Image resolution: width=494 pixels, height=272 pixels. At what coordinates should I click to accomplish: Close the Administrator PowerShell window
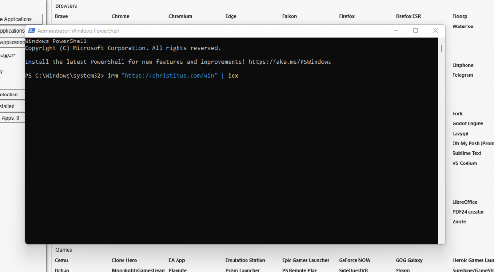click(436, 30)
